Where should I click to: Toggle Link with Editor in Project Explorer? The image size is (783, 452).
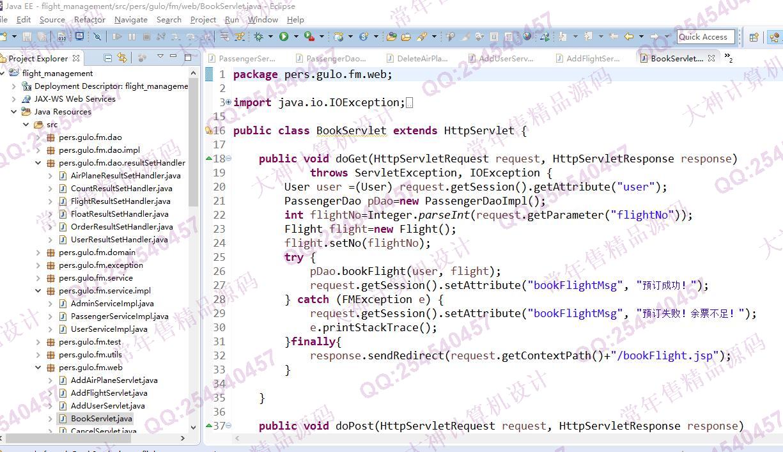pos(122,58)
